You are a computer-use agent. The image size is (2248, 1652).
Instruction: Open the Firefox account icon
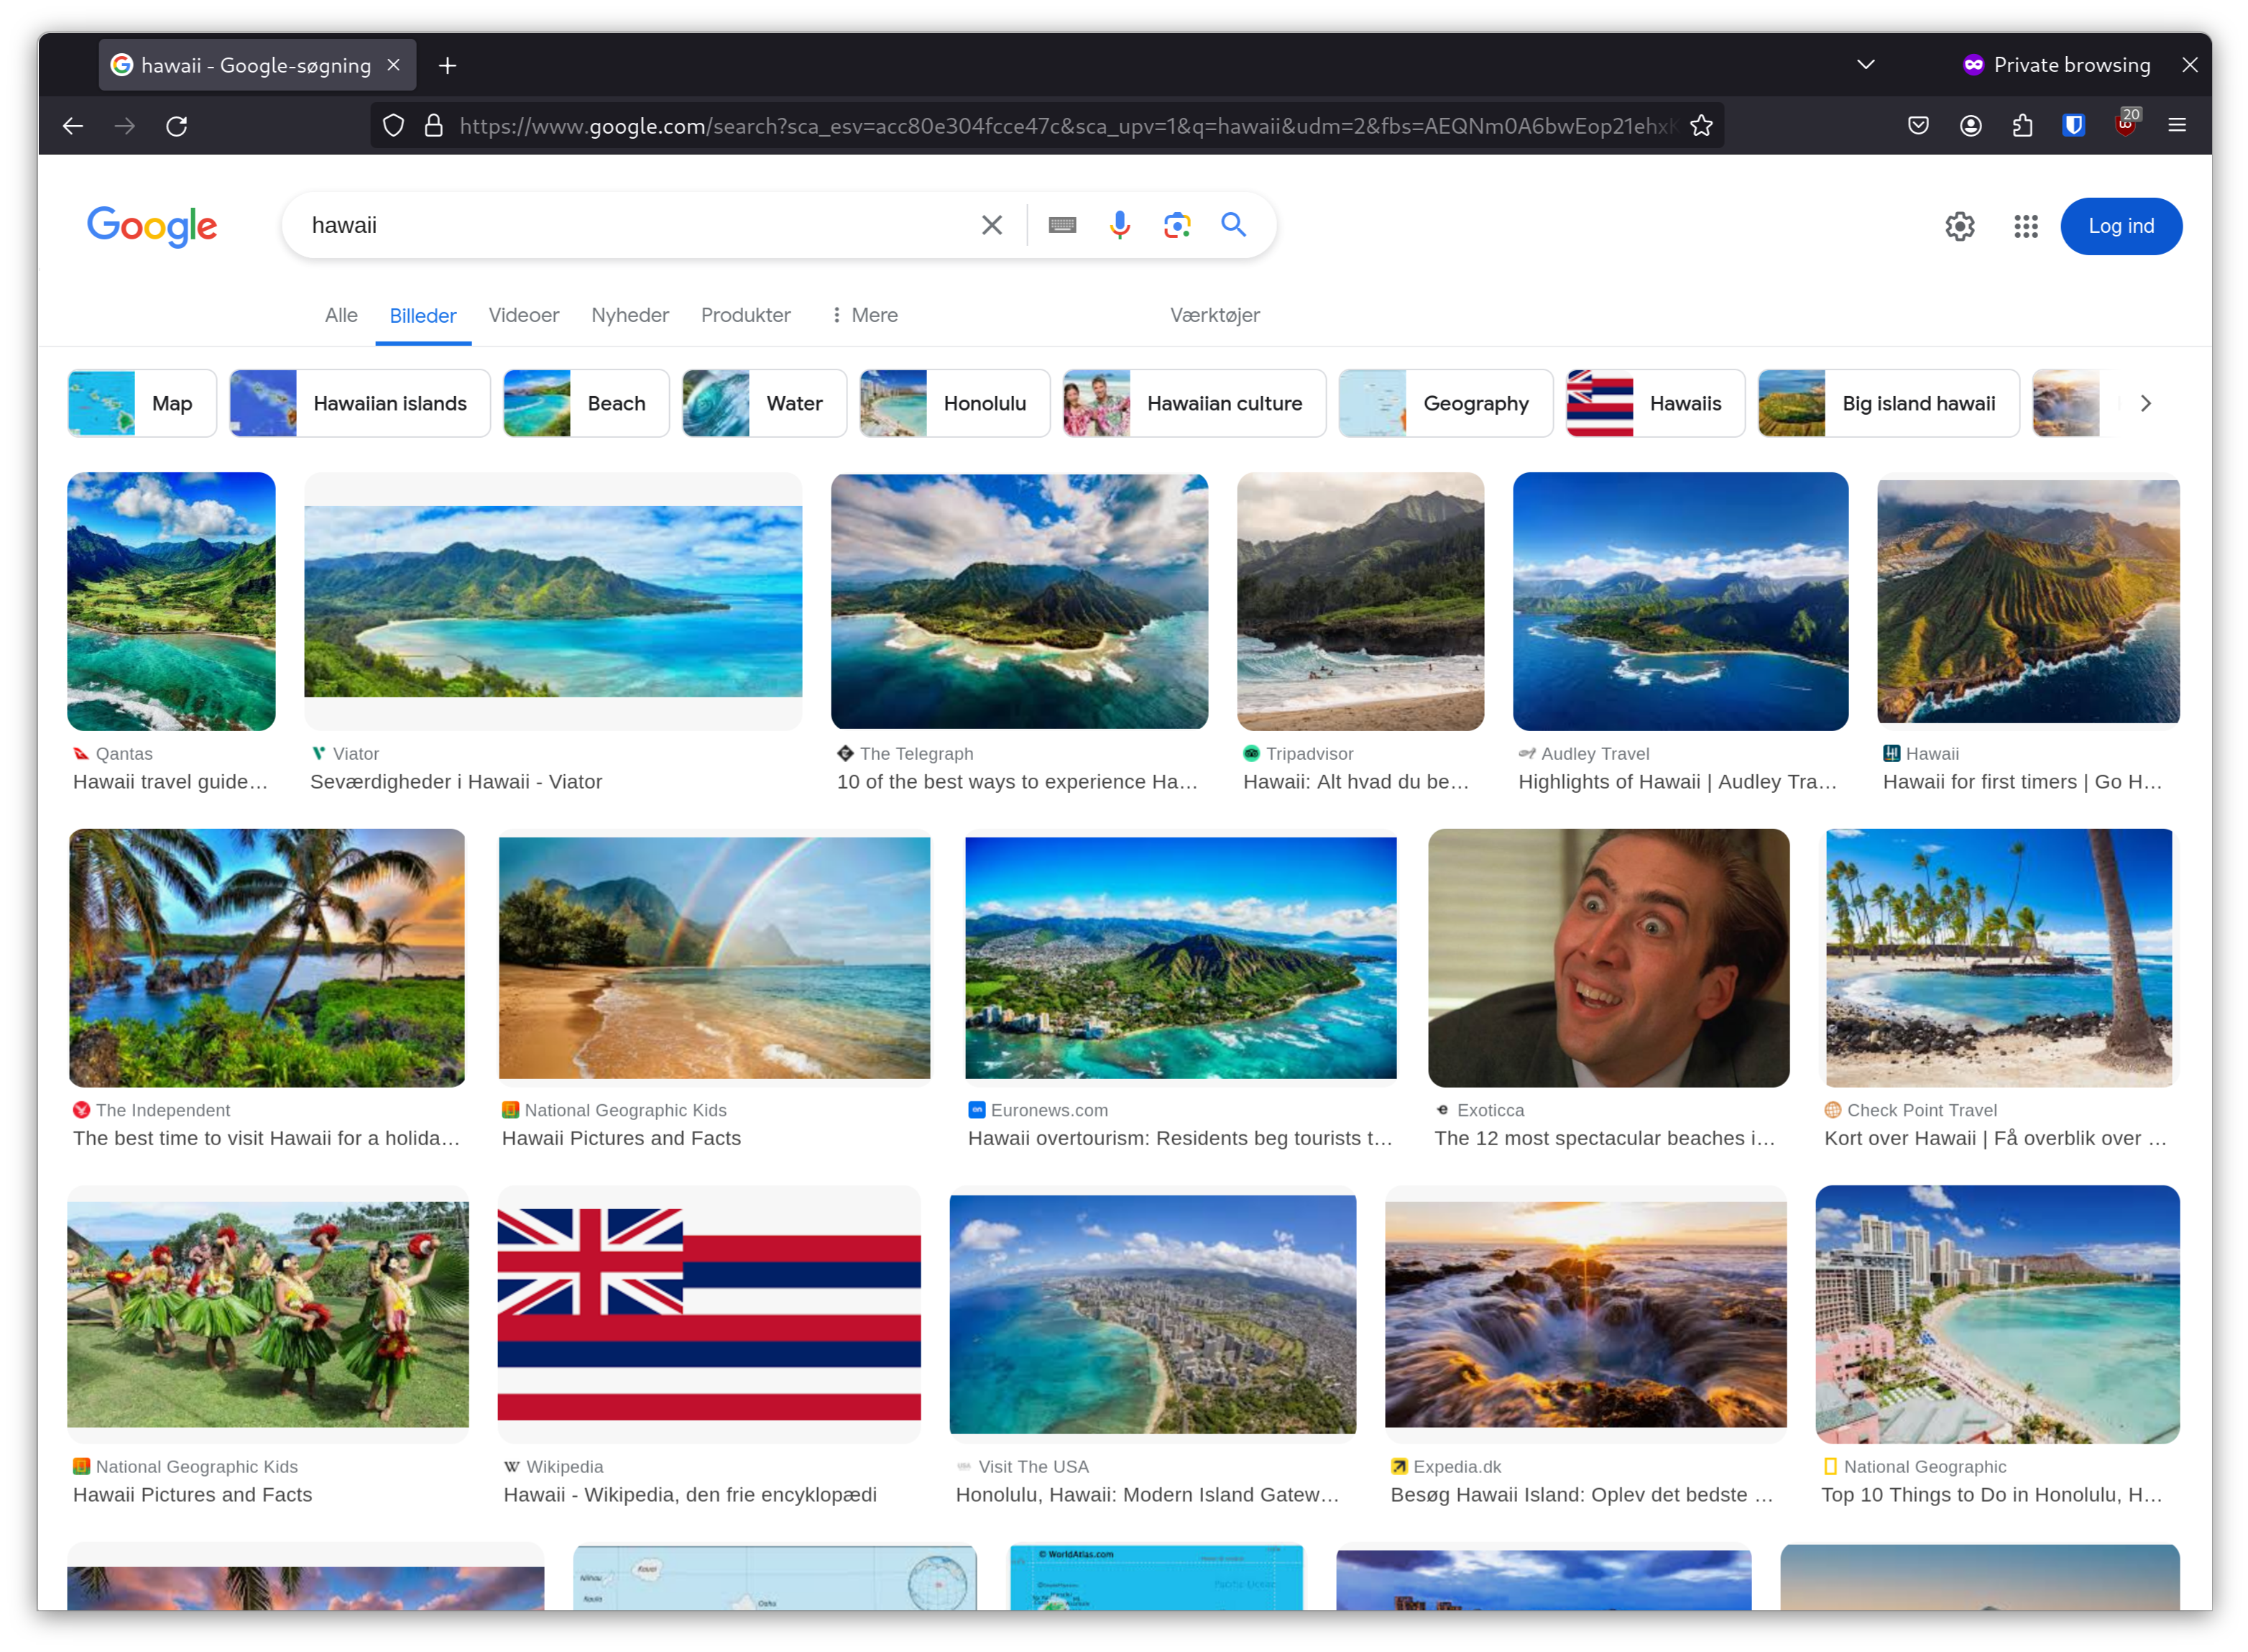[x=1970, y=126]
